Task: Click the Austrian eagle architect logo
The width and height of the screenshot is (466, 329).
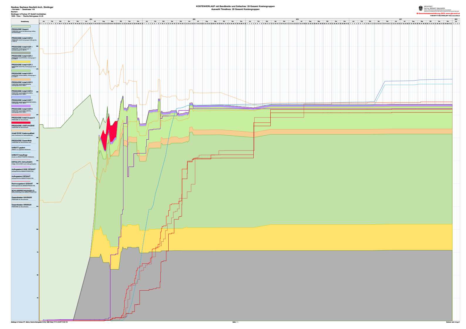Action: pos(421,8)
